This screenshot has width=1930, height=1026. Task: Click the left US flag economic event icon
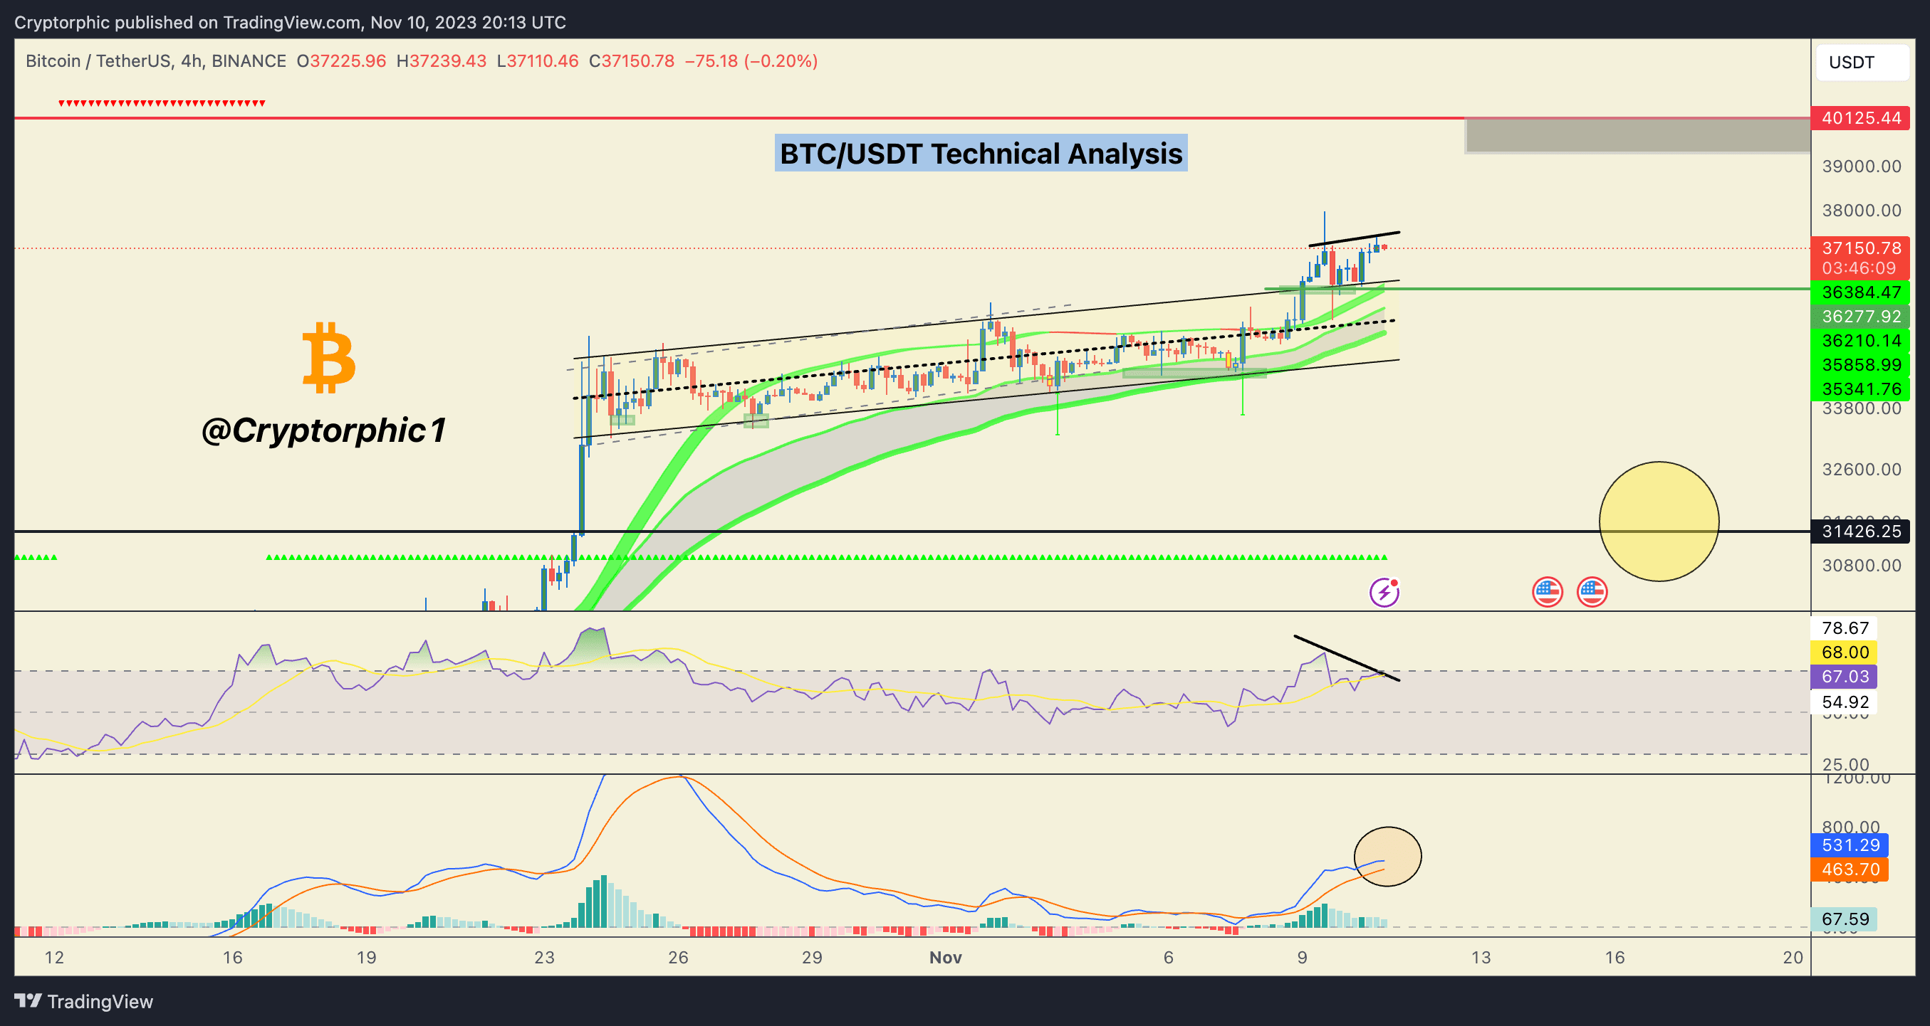[1546, 591]
